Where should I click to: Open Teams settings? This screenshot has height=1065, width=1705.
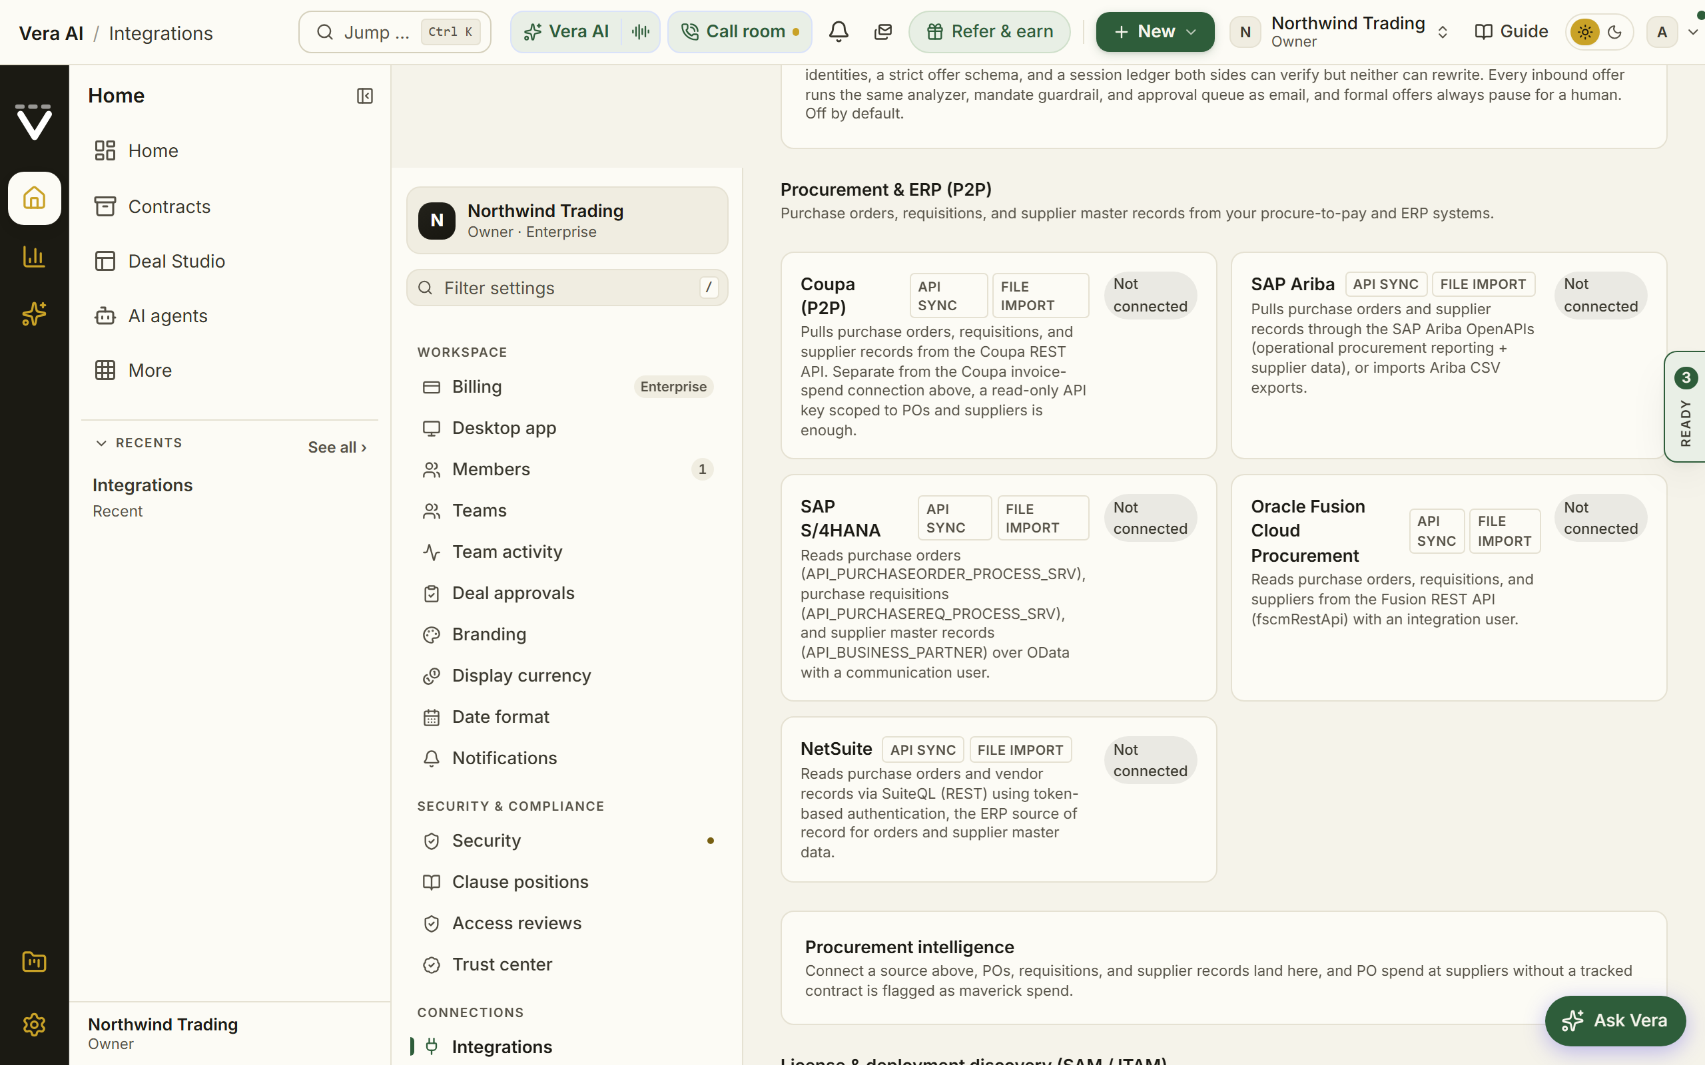click(567, 511)
